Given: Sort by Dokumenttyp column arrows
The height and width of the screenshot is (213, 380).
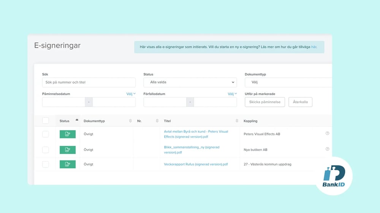Looking at the screenshot, I should click(130, 121).
